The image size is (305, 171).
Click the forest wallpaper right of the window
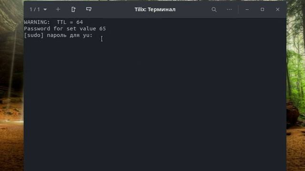tap(295, 85)
